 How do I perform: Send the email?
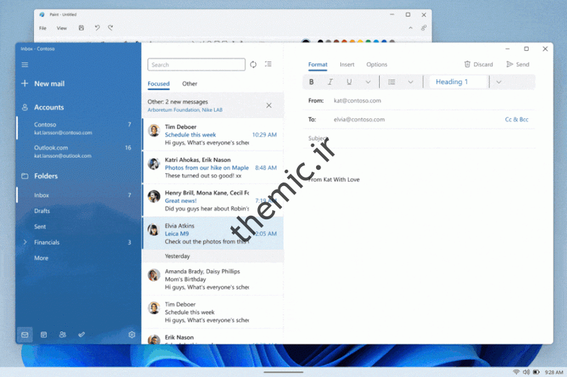(518, 64)
